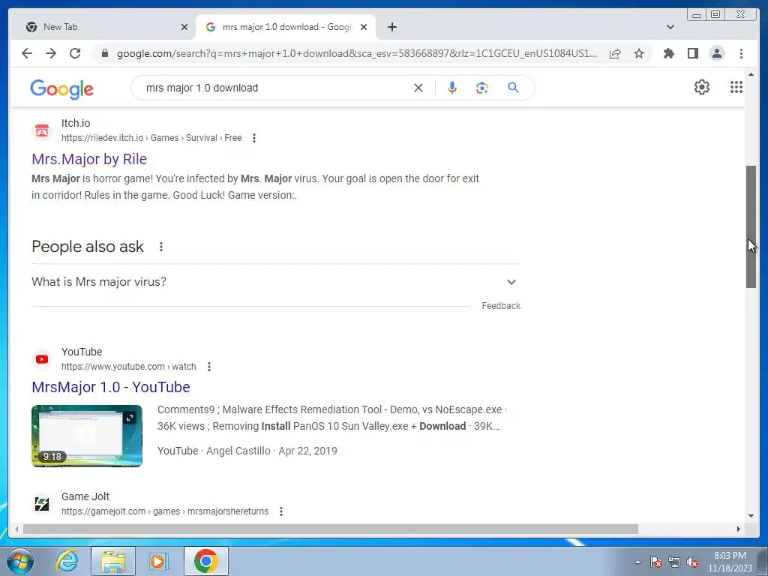Viewport: 768px width, 576px height.
Task: Open the Itch.io result favicon
Action: tap(42, 130)
